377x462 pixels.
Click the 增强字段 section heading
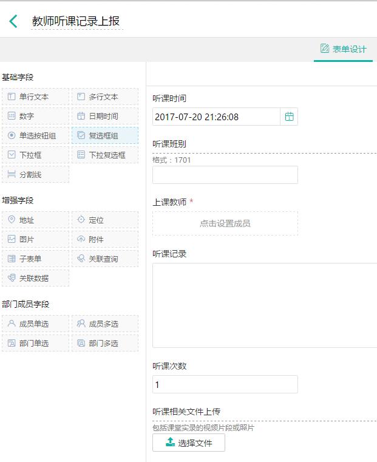click(x=18, y=200)
